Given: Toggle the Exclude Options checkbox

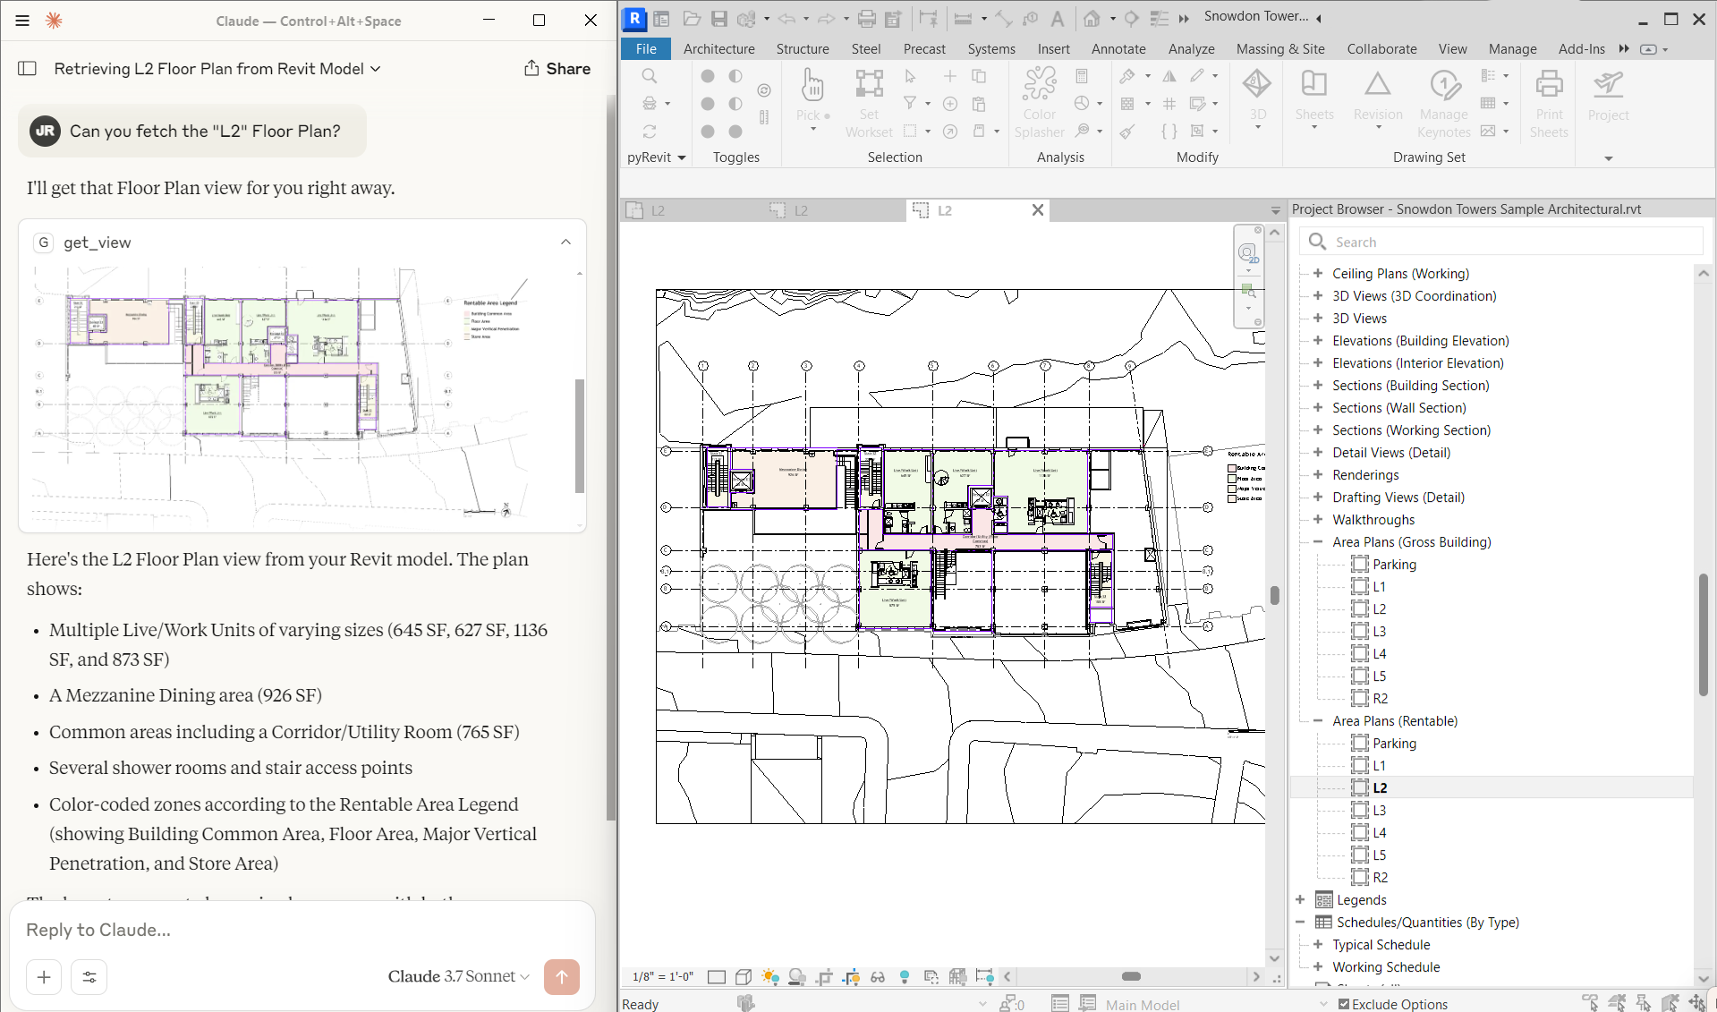Looking at the screenshot, I should pyautogui.click(x=1344, y=1004).
